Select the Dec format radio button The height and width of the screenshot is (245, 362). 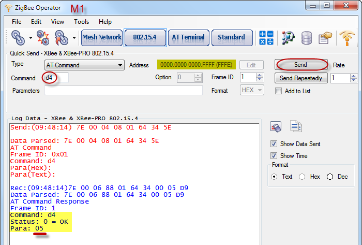pos(330,177)
